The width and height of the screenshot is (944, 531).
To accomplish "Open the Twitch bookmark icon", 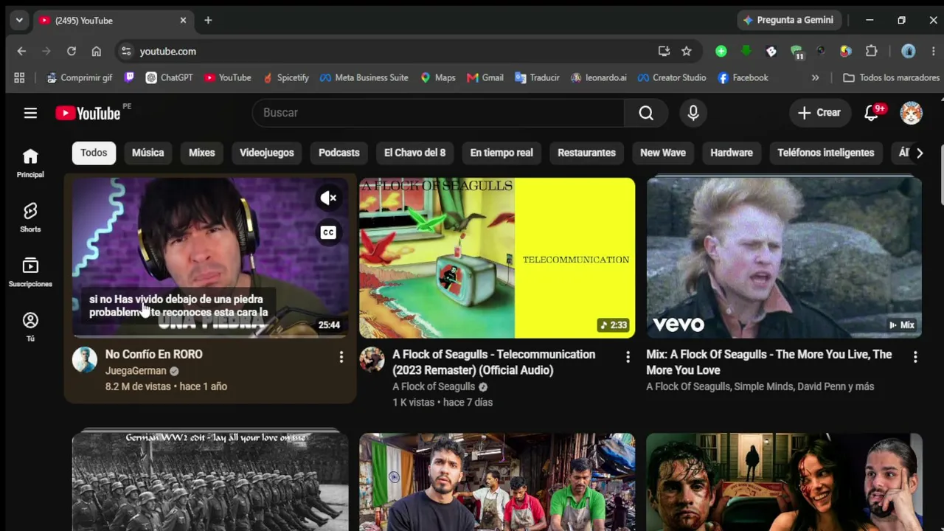I will 130,77.
